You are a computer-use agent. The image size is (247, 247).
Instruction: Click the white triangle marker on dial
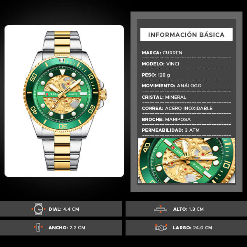point(62,72)
